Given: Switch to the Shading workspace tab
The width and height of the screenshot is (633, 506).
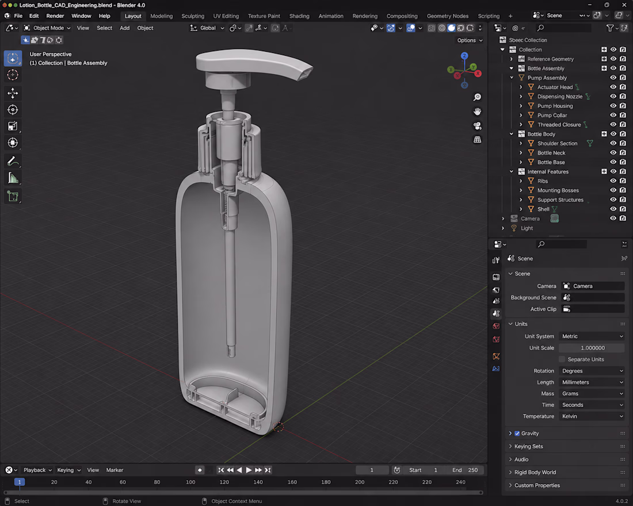Looking at the screenshot, I should (299, 16).
